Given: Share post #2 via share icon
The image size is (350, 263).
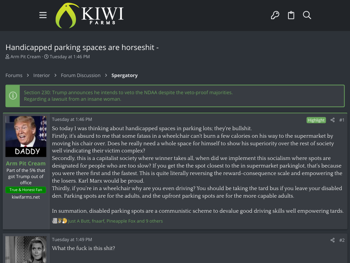Looking at the screenshot, I should click(x=333, y=240).
